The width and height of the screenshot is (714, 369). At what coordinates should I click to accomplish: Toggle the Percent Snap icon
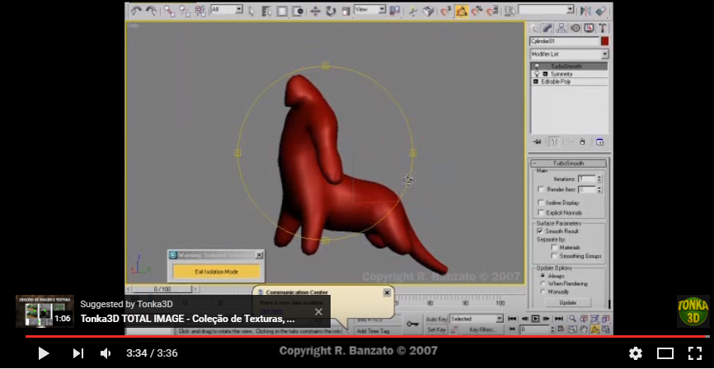(x=477, y=12)
